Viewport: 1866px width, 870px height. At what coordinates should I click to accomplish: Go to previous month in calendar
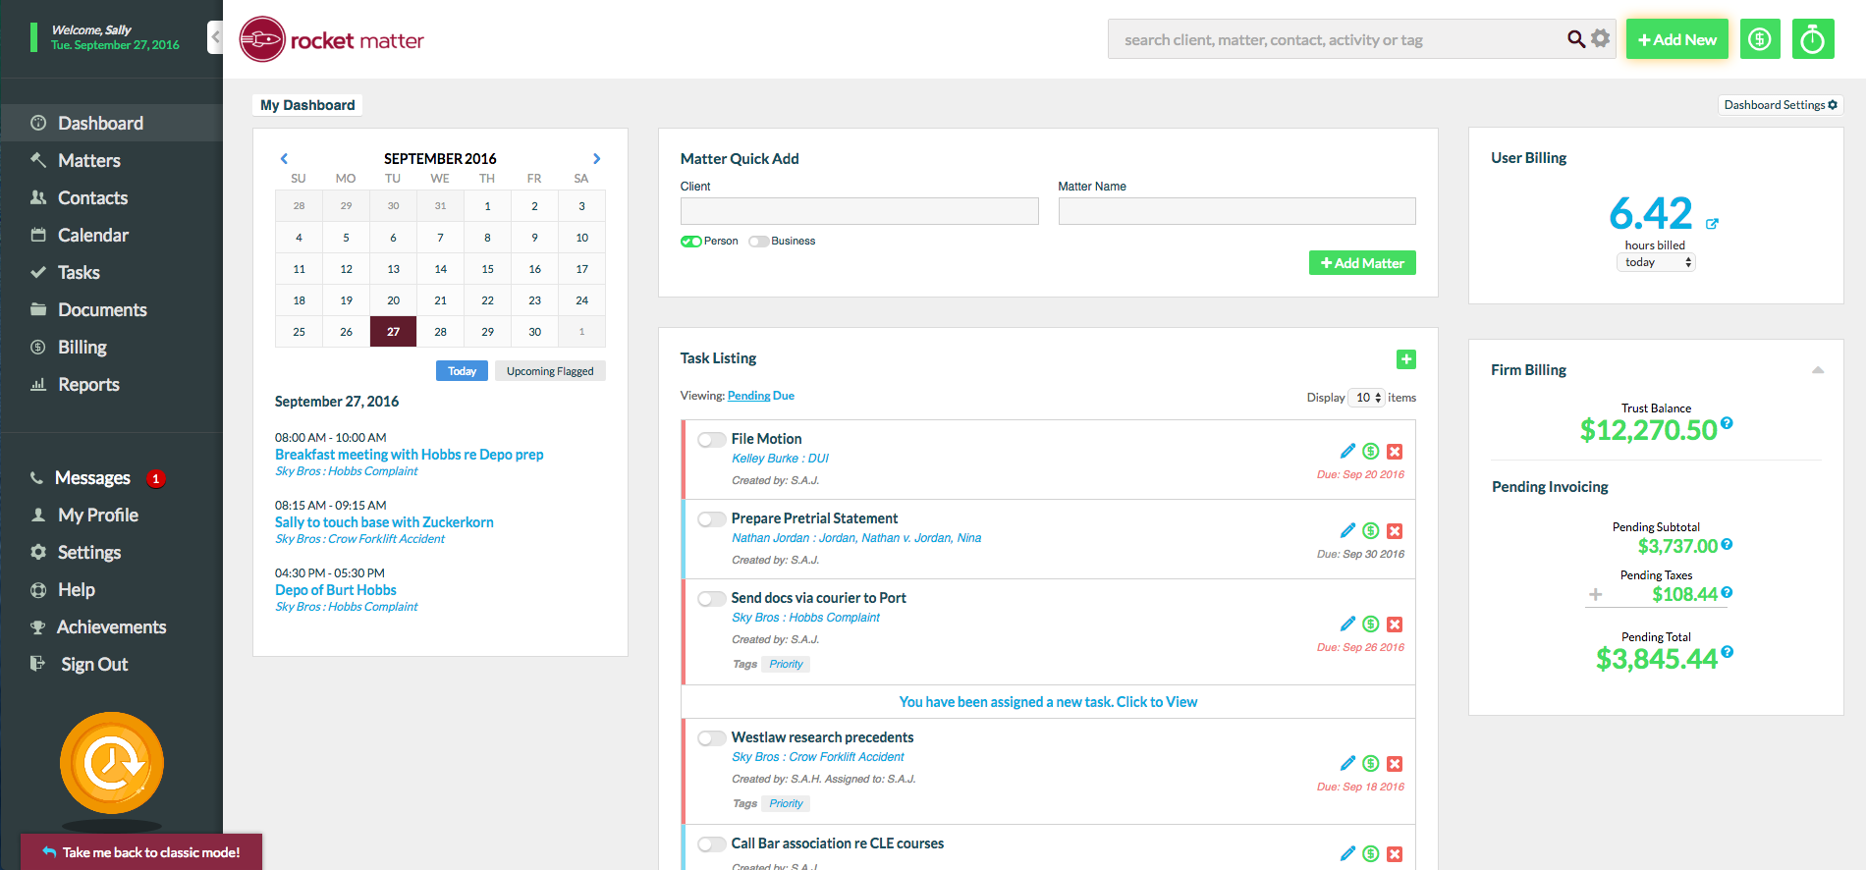[x=284, y=158]
